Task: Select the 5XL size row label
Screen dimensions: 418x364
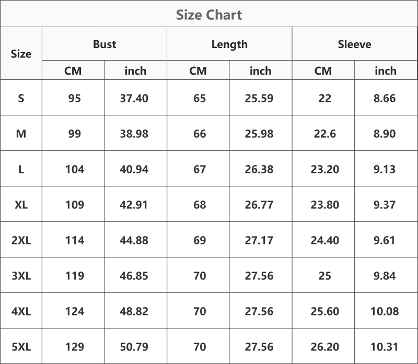Action: [21, 347]
